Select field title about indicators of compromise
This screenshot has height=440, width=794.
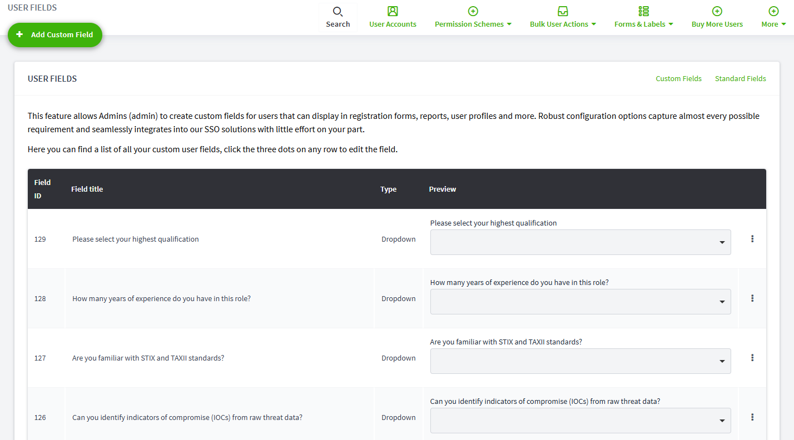click(x=187, y=418)
